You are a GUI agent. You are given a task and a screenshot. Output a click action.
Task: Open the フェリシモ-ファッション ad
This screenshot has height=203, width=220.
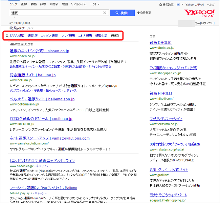pos(166,119)
